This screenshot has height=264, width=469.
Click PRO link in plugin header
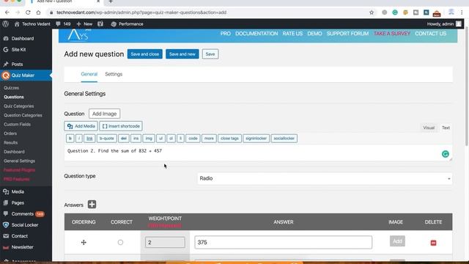[x=226, y=34]
